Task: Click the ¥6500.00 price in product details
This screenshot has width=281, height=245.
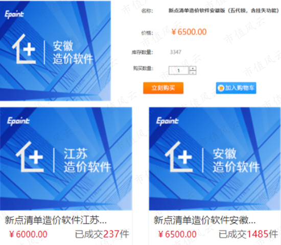Action: pos(189,32)
